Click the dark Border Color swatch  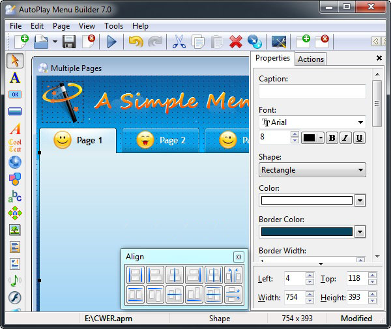click(x=307, y=231)
